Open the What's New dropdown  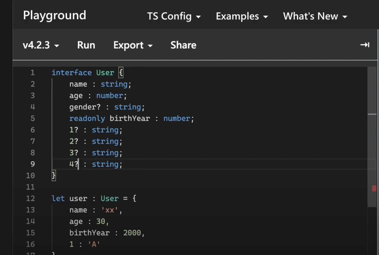[x=315, y=16]
